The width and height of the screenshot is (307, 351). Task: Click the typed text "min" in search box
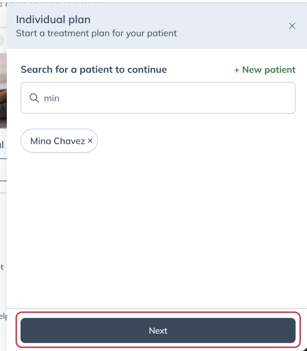click(52, 98)
